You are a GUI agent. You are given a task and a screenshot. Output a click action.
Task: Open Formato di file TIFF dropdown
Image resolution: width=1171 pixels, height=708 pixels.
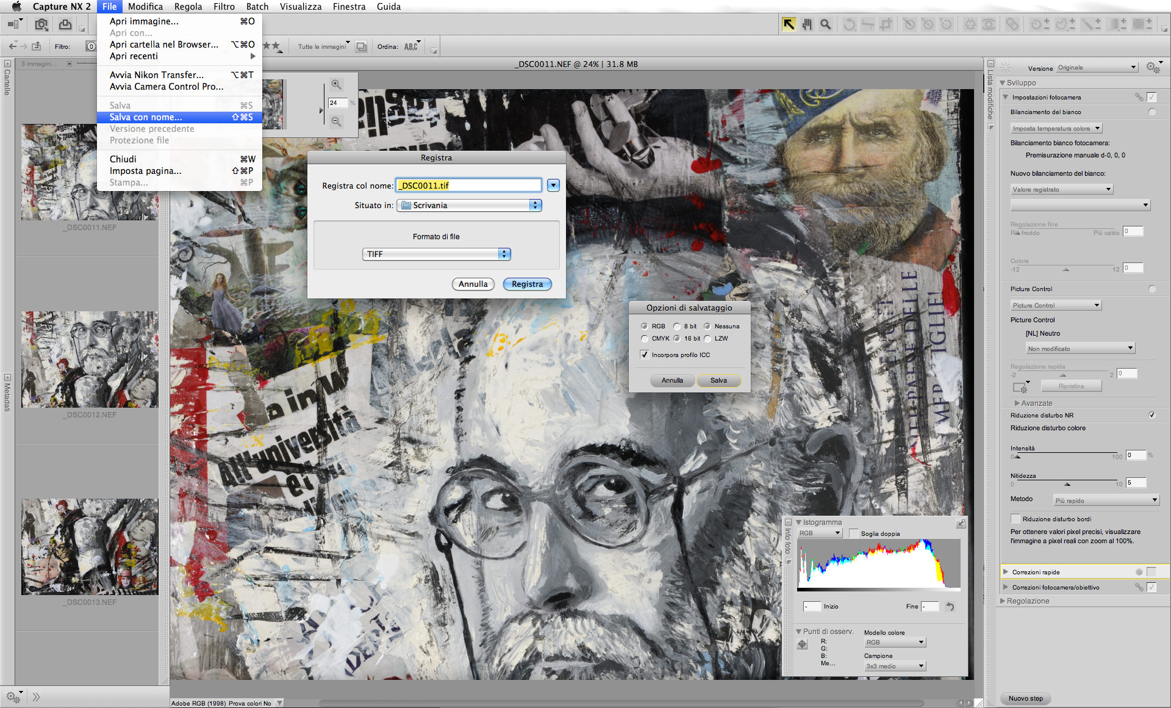[x=437, y=254]
